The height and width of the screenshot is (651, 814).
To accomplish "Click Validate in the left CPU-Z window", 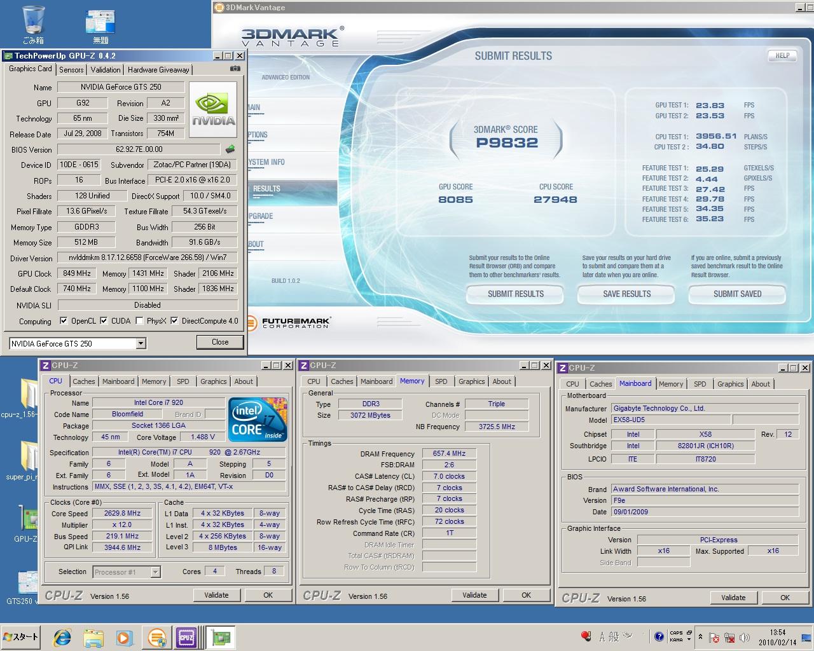I will 216,595.
